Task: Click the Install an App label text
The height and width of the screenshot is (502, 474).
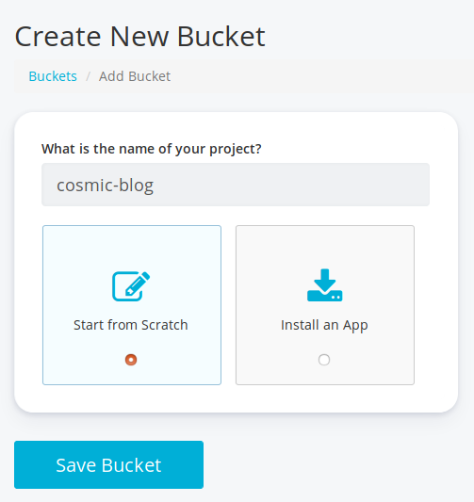Action: (x=324, y=326)
